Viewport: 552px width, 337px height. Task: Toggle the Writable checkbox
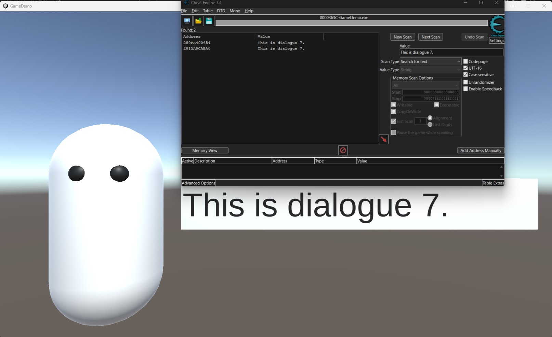coord(394,105)
